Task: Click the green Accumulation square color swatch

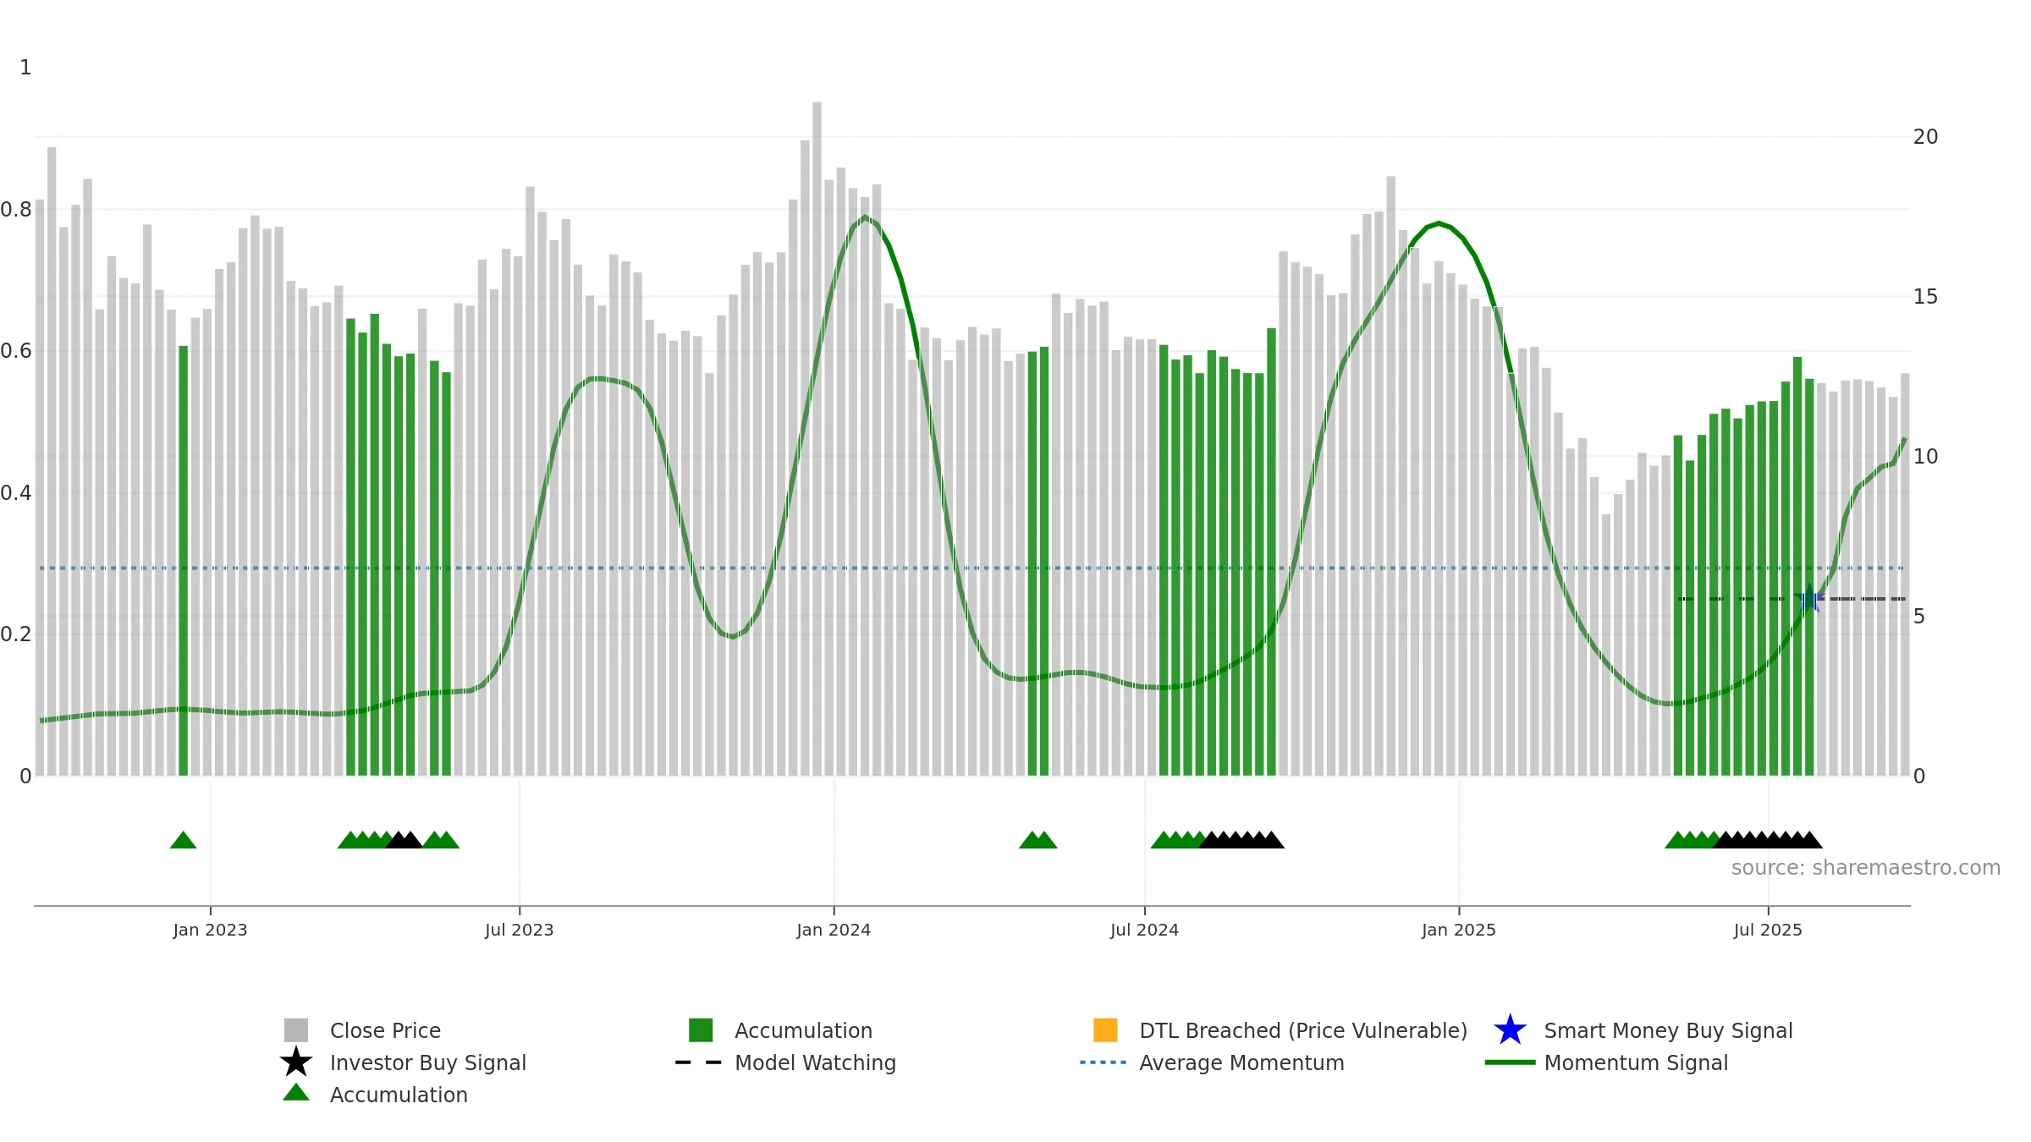Action: click(701, 1030)
